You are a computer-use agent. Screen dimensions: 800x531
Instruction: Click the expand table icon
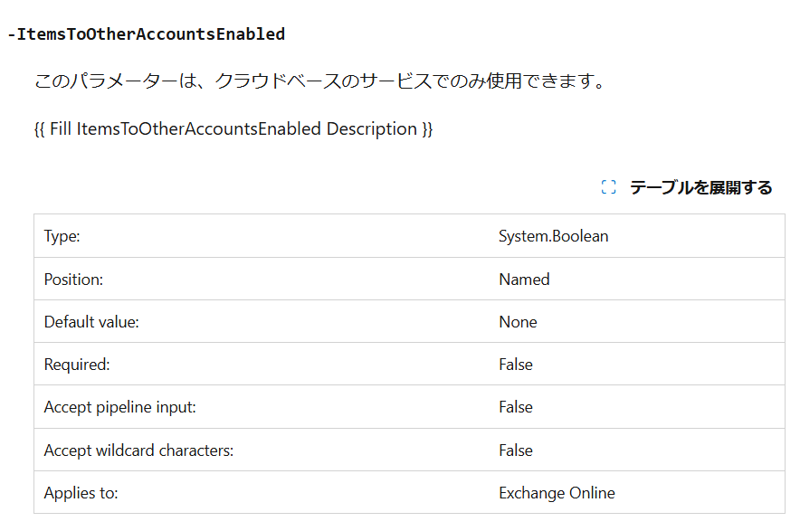point(608,187)
